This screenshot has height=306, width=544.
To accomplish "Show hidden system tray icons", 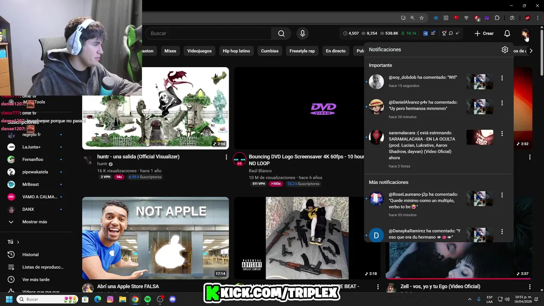I will [470, 299].
